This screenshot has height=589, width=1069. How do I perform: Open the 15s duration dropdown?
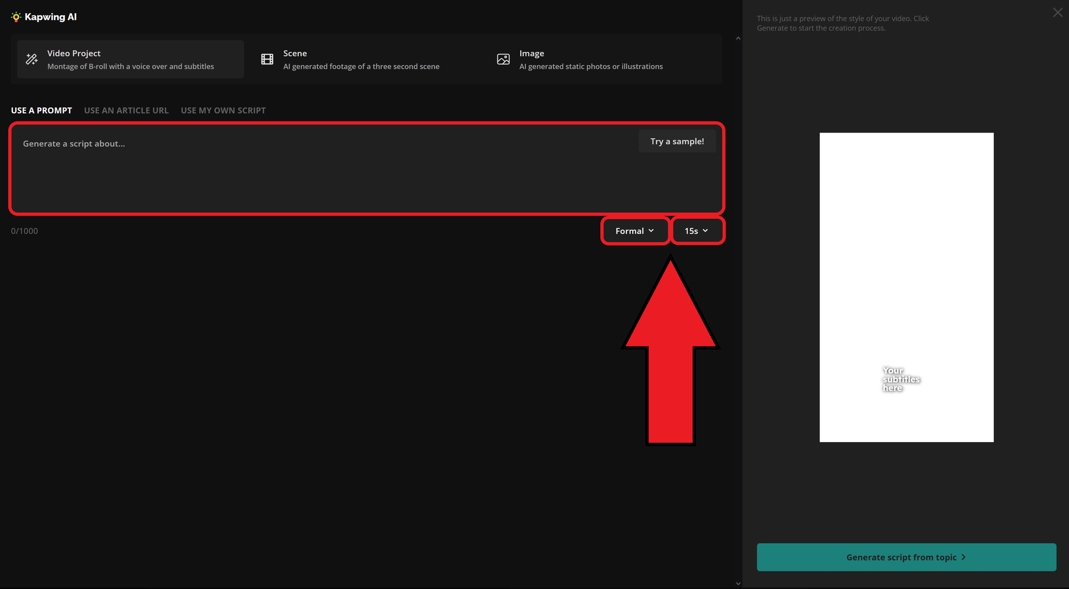tap(698, 230)
